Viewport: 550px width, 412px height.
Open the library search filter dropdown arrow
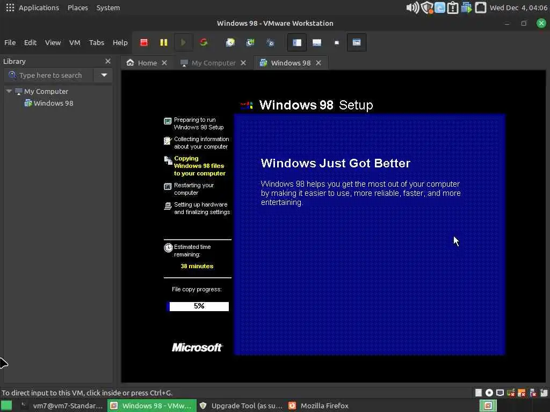[104, 75]
